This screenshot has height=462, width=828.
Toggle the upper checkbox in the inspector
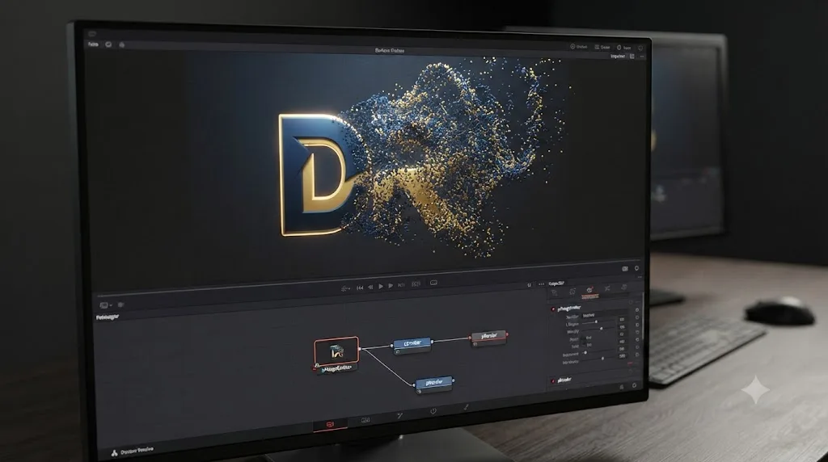coord(584,338)
